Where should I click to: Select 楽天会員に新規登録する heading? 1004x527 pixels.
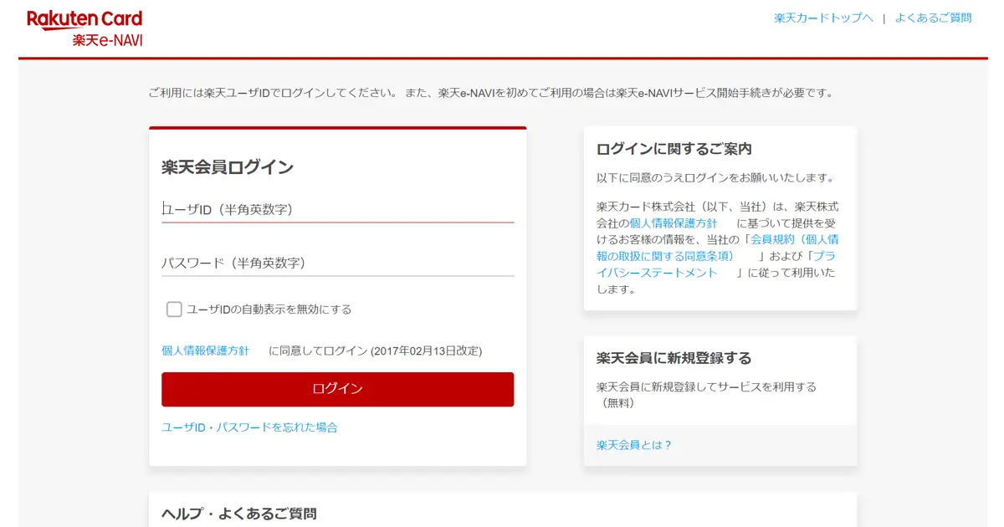[x=674, y=358]
